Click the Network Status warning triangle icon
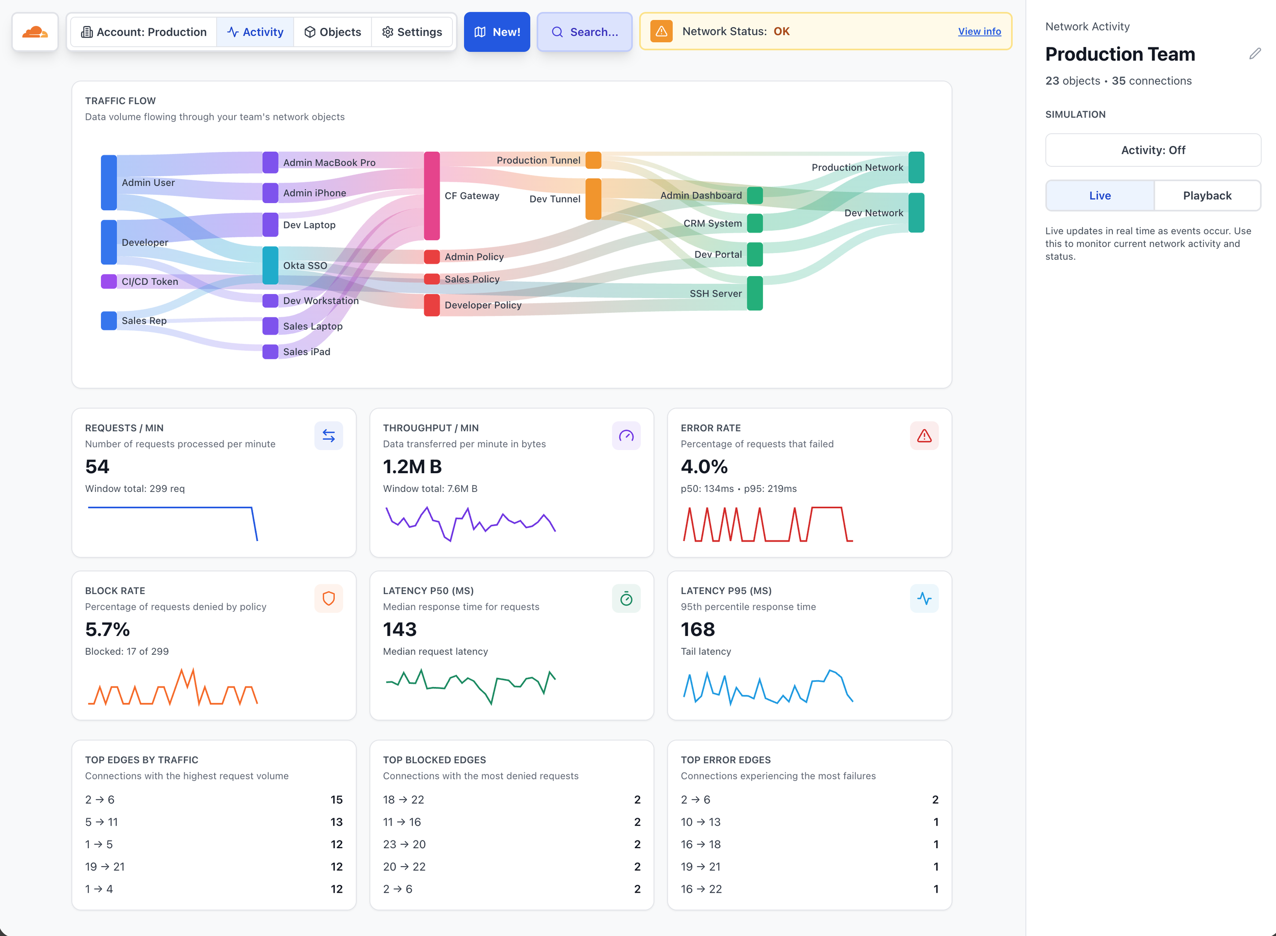1276x936 pixels. tap(661, 31)
